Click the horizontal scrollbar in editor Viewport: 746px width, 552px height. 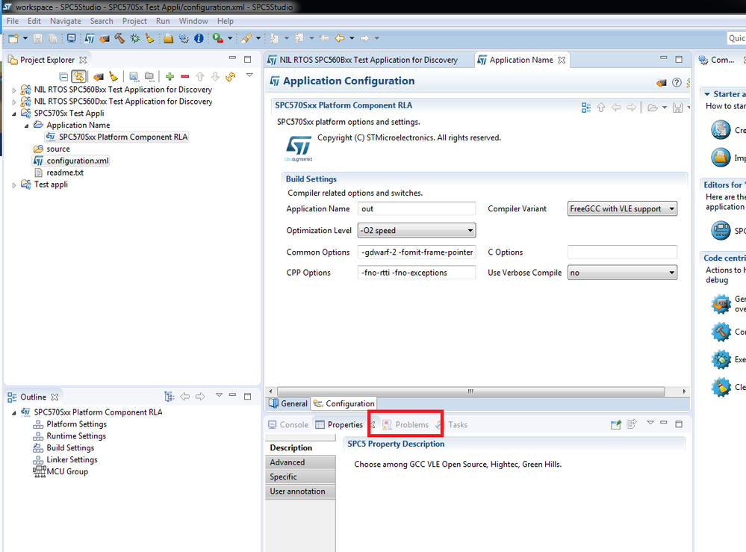coord(470,391)
